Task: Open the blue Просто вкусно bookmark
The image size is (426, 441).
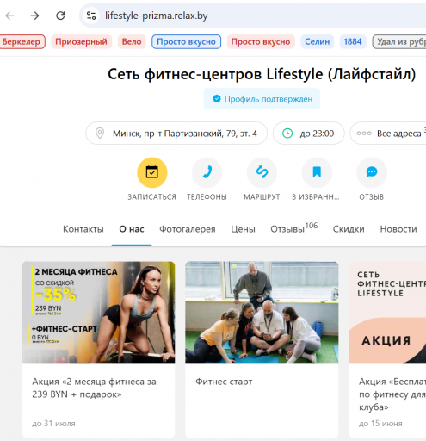Action: 186,42
